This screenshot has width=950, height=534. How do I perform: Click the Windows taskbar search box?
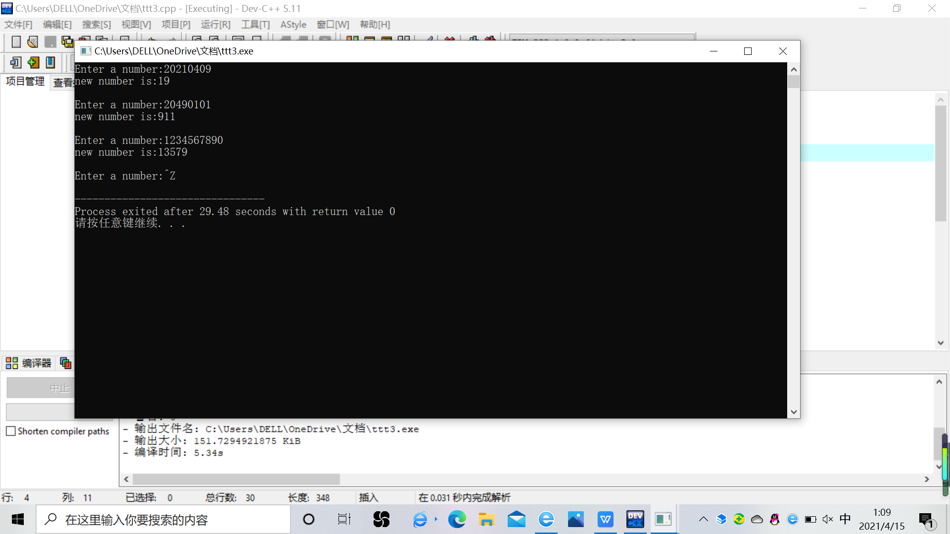[x=163, y=520]
